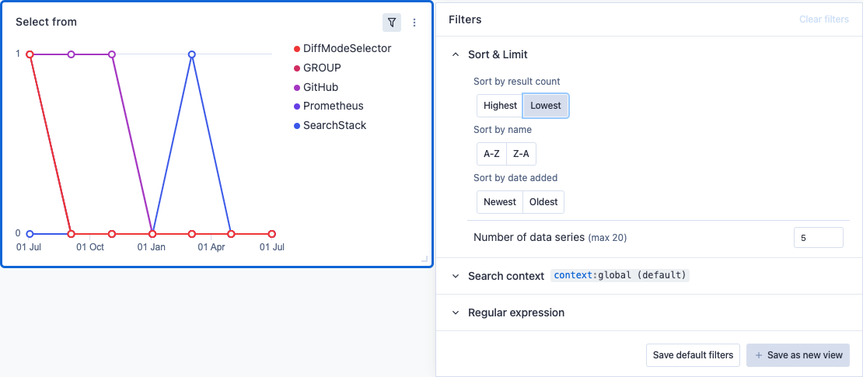This screenshot has width=863, height=377.
Task: Click the filter funnel icon
Action: 391,23
